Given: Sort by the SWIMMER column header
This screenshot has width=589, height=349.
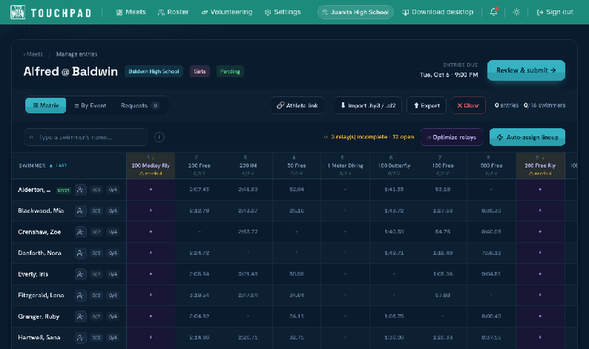Looking at the screenshot, I should tap(33, 165).
